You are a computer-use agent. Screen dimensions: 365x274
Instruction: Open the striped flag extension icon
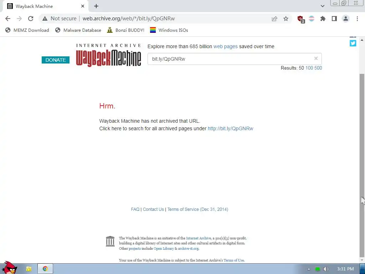click(312, 19)
